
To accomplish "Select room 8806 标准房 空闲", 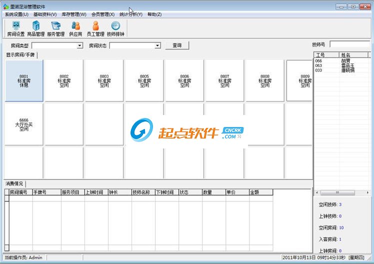I will point(184,80).
